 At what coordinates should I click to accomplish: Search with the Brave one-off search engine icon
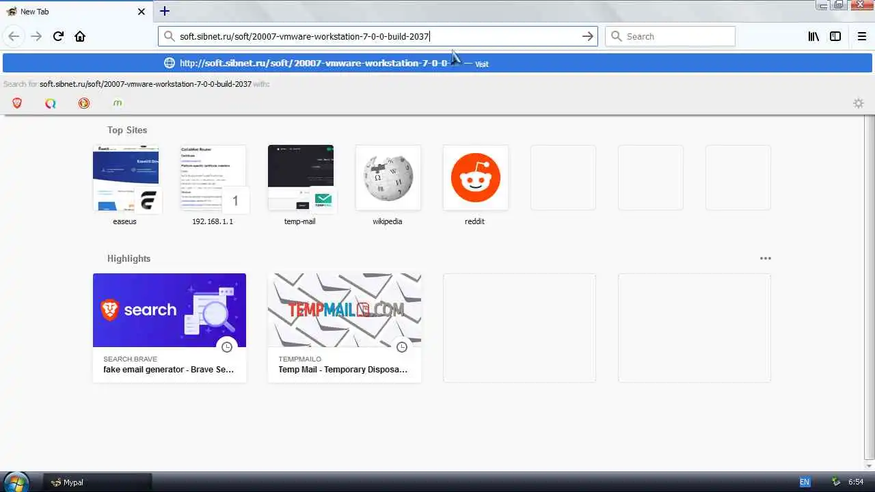point(17,103)
